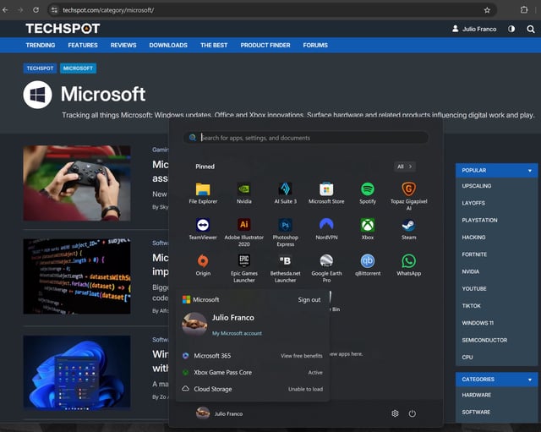The height and width of the screenshot is (432, 541).
Task: Open Microsoft Store from Start menu
Action: [x=326, y=194]
